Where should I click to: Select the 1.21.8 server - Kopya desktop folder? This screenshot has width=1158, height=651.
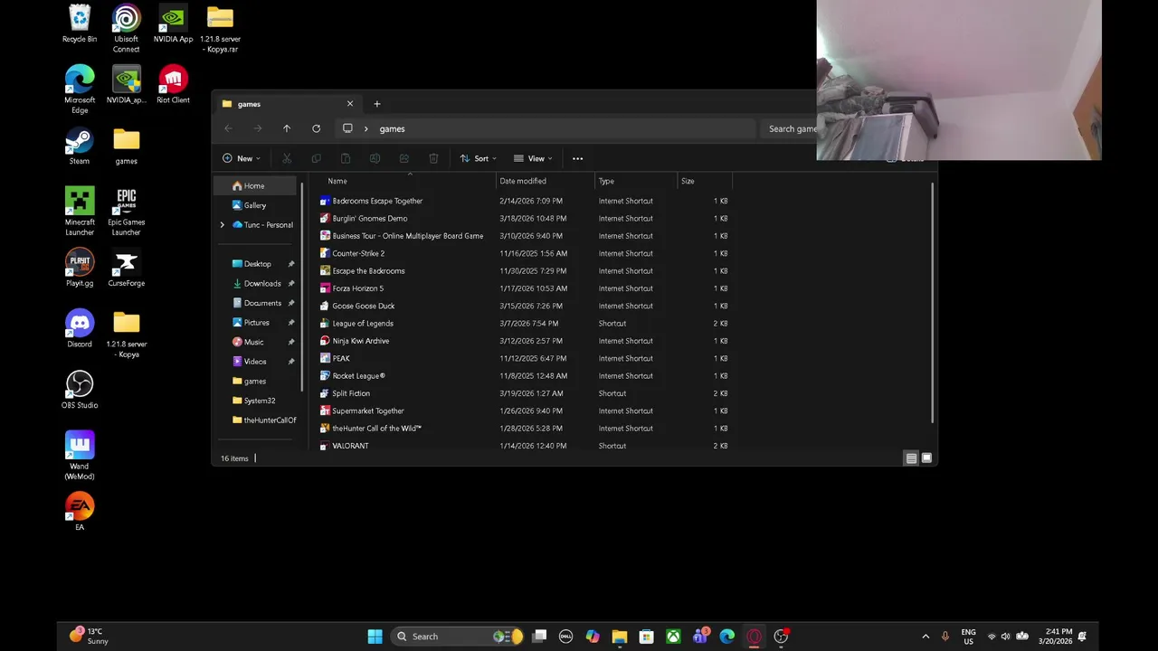click(127, 334)
